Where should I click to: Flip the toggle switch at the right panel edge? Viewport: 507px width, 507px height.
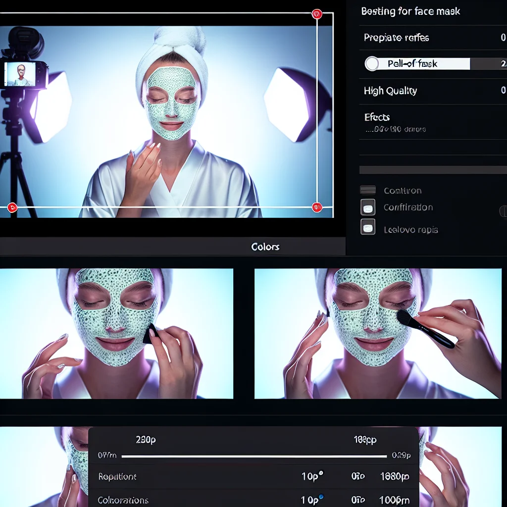click(x=503, y=211)
